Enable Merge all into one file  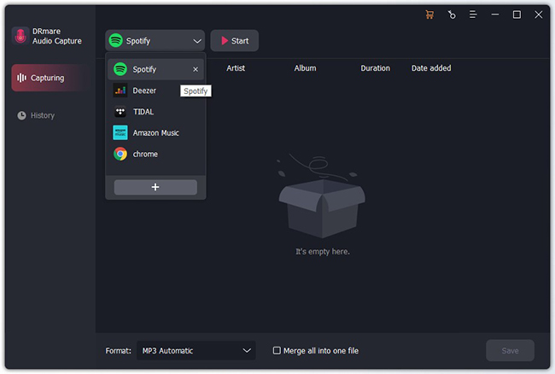coord(277,351)
